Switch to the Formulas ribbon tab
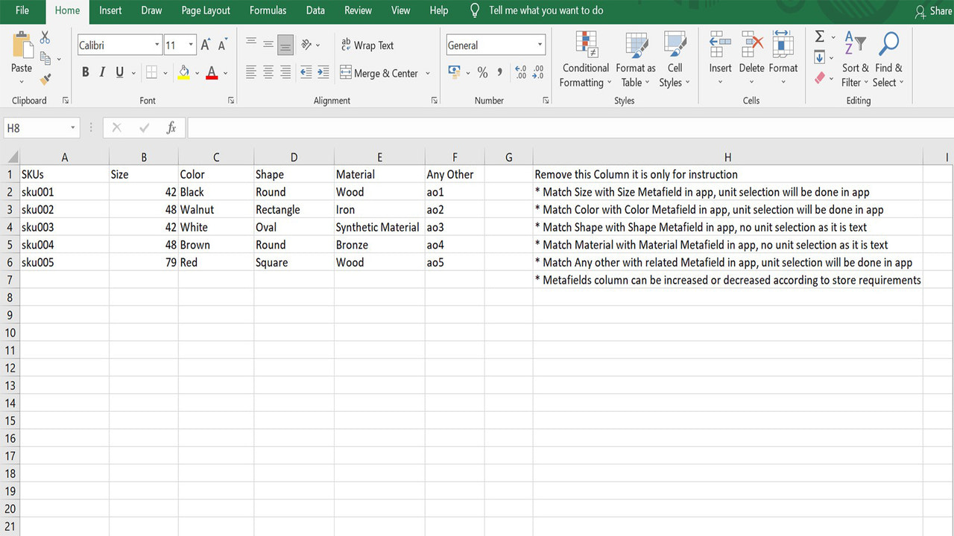954x536 pixels. tap(268, 10)
